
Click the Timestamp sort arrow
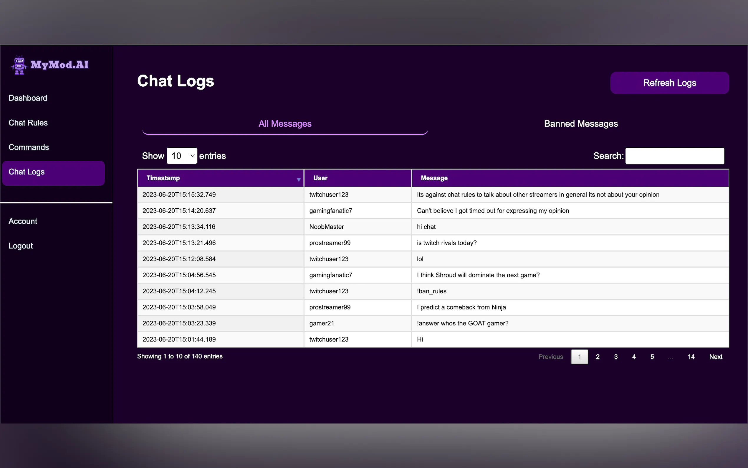[298, 179]
